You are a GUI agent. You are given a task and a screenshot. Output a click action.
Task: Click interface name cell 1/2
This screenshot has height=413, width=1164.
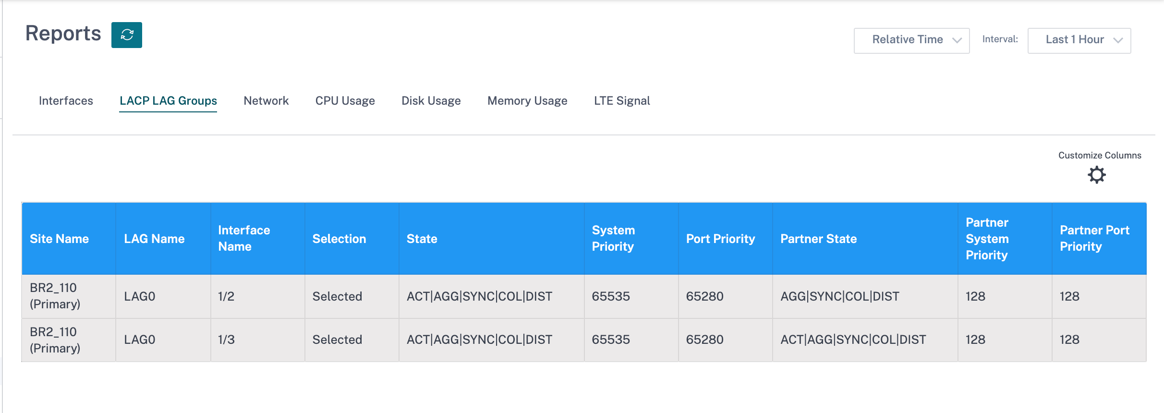tap(257, 296)
